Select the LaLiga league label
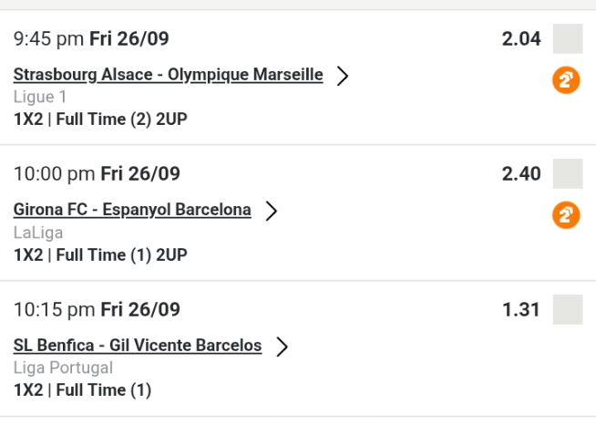This screenshot has width=596, height=425. click(x=38, y=233)
